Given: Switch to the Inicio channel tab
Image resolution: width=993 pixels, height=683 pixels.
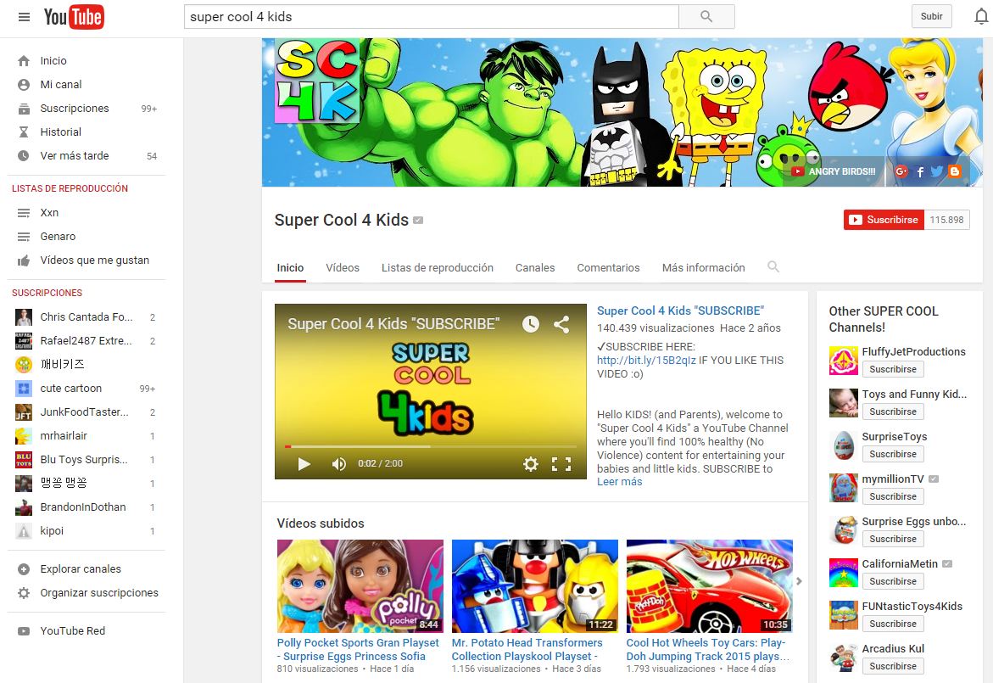Looking at the screenshot, I should [290, 268].
